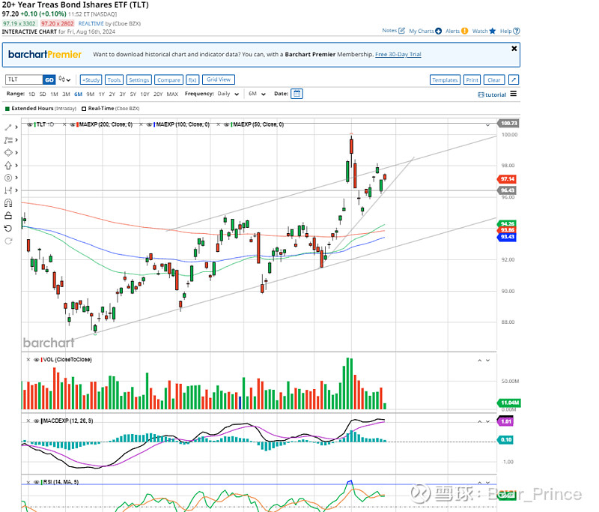Close the Barchart Premier banner

point(514,49)
